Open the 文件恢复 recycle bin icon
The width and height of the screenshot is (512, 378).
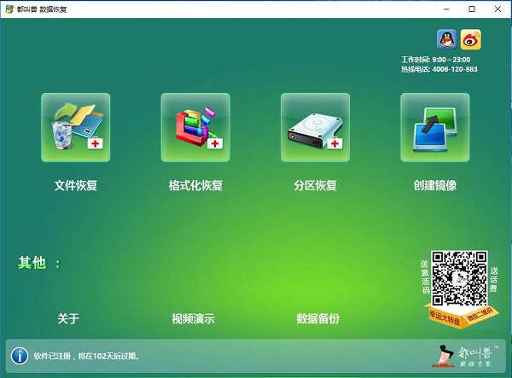pos(75,127)
